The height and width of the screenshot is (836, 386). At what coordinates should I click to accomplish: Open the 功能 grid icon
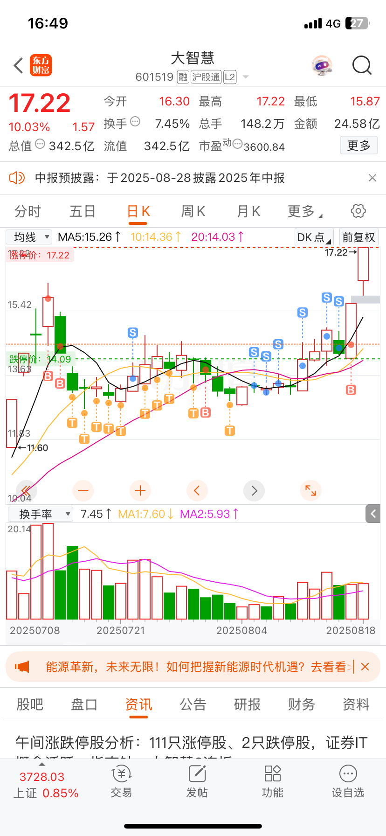[x=273, y=773]
